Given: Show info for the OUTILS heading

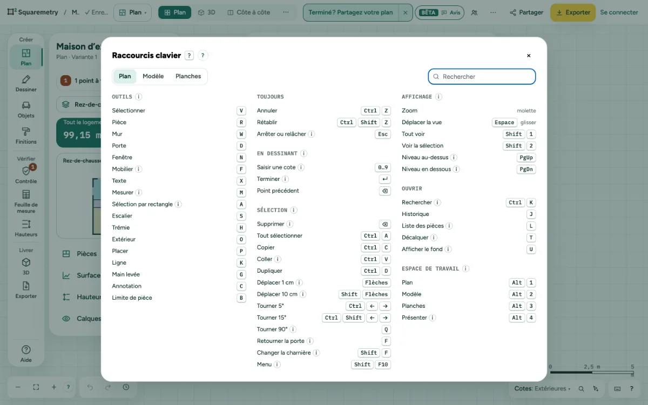Looking at the screenshot, I should [139, 97].
